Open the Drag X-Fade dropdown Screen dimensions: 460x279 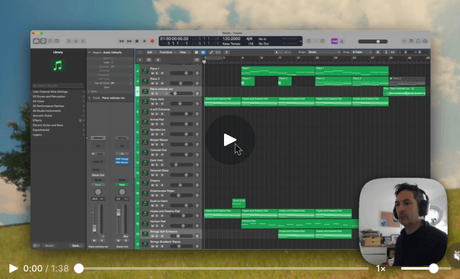pos(362,52)
